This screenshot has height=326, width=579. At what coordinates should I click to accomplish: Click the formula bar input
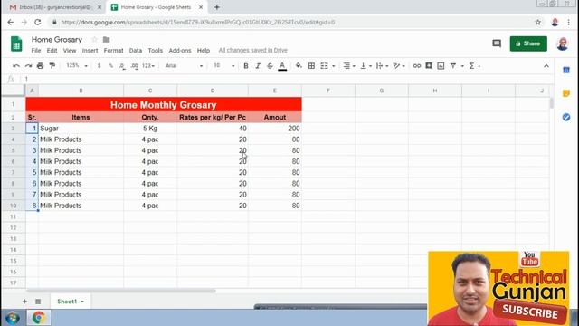coord(288,79)
